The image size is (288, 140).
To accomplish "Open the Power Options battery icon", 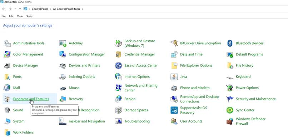I will click(230, 88).
